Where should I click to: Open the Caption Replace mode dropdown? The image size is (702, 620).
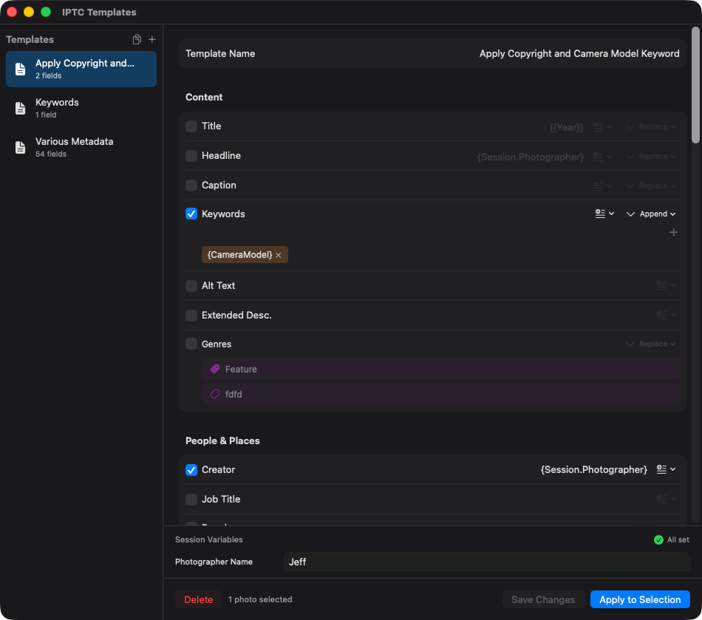(x=651, y=185)
